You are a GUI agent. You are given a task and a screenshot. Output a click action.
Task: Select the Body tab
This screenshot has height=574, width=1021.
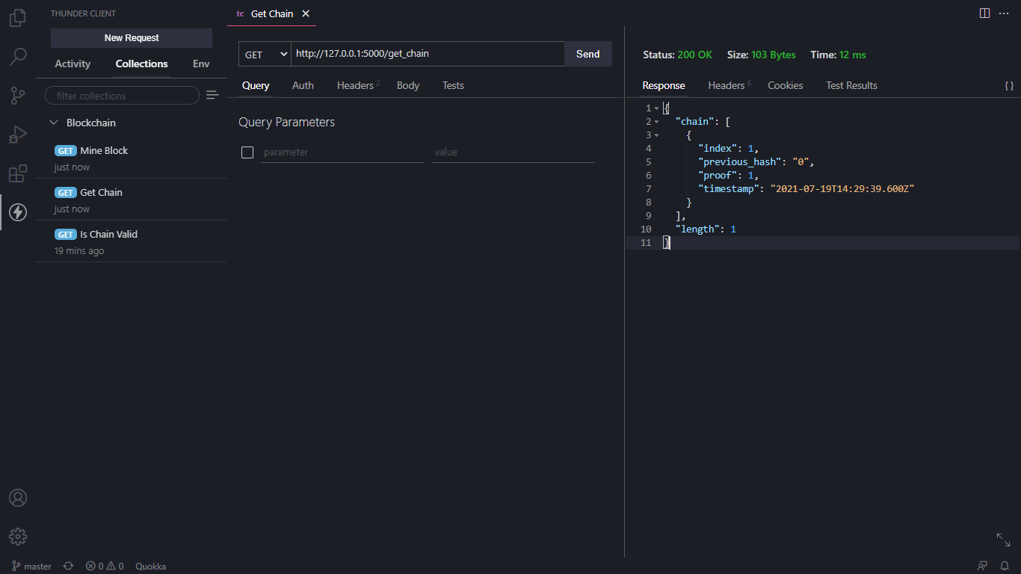point(408,86)
